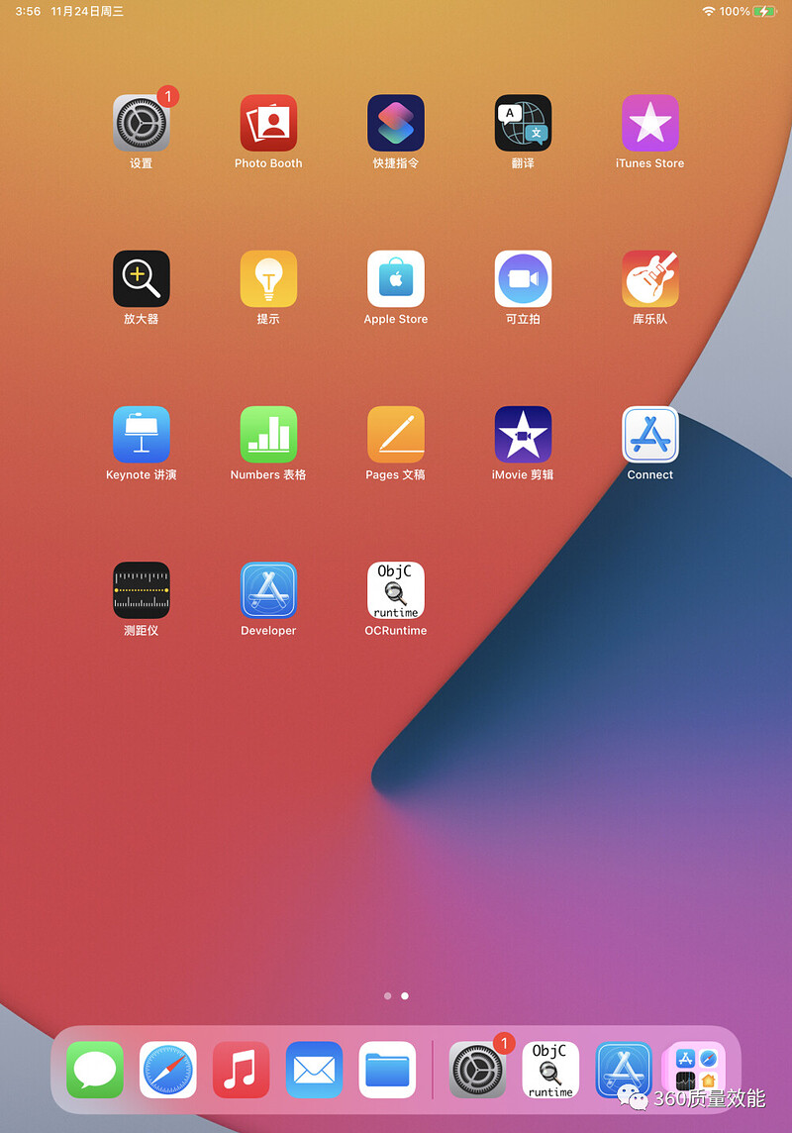
Task: Tap the Wi-Fi status icon
Action: click(708, 12)
